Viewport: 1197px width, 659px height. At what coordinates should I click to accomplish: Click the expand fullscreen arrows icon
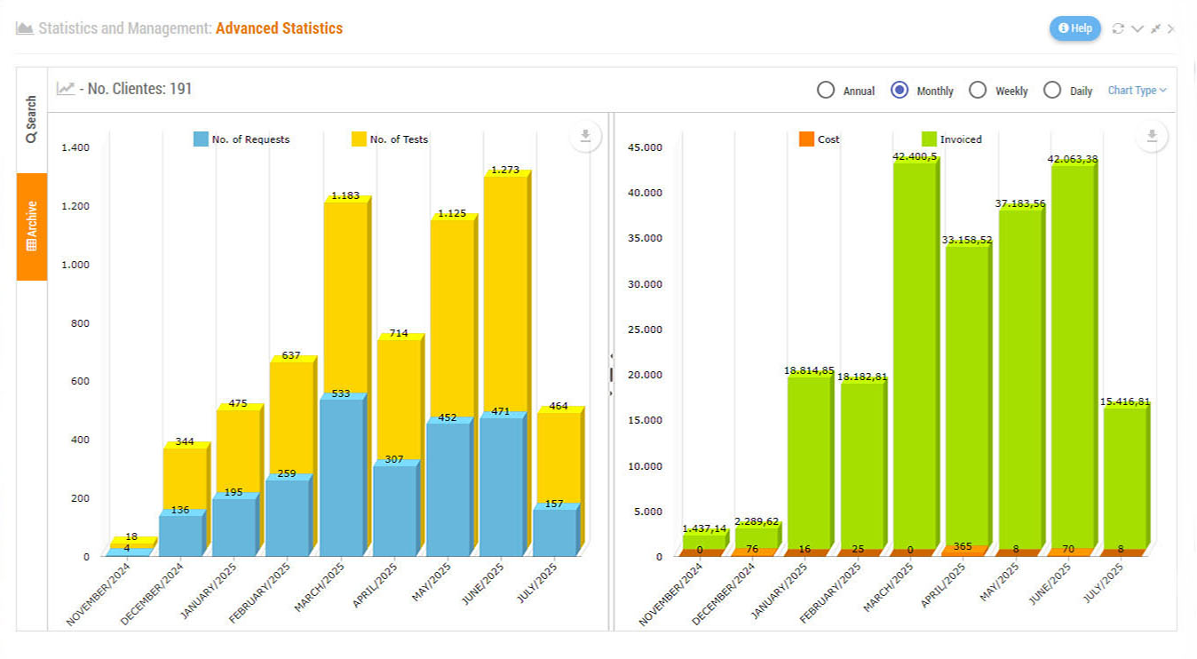pos(1155,28)
